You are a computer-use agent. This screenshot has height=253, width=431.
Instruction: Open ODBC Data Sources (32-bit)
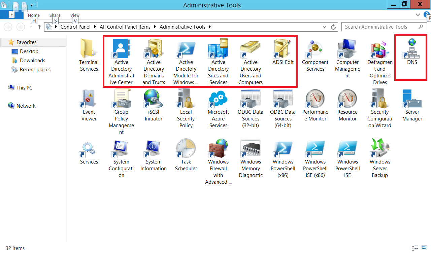click(x=251, y=109)
